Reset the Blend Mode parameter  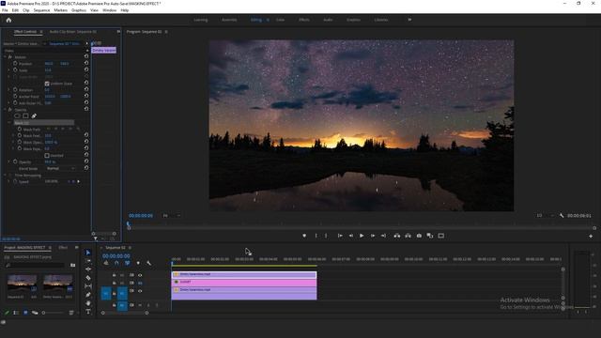coord(86,168)
